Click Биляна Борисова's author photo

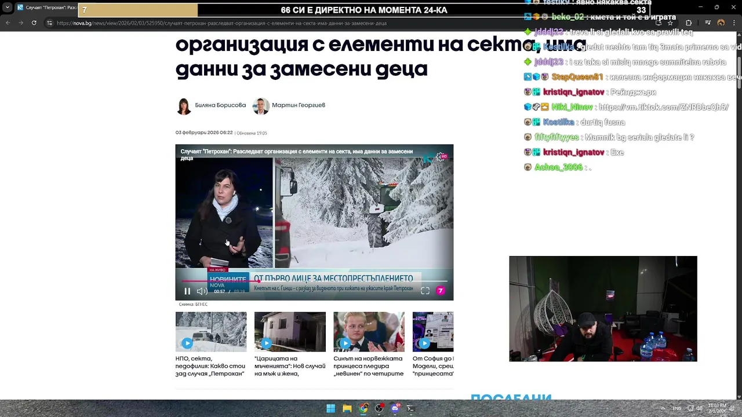pyautogui.click(x=184, y=106)
